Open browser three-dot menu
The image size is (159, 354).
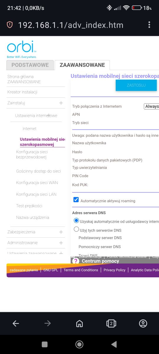[150, 25]
